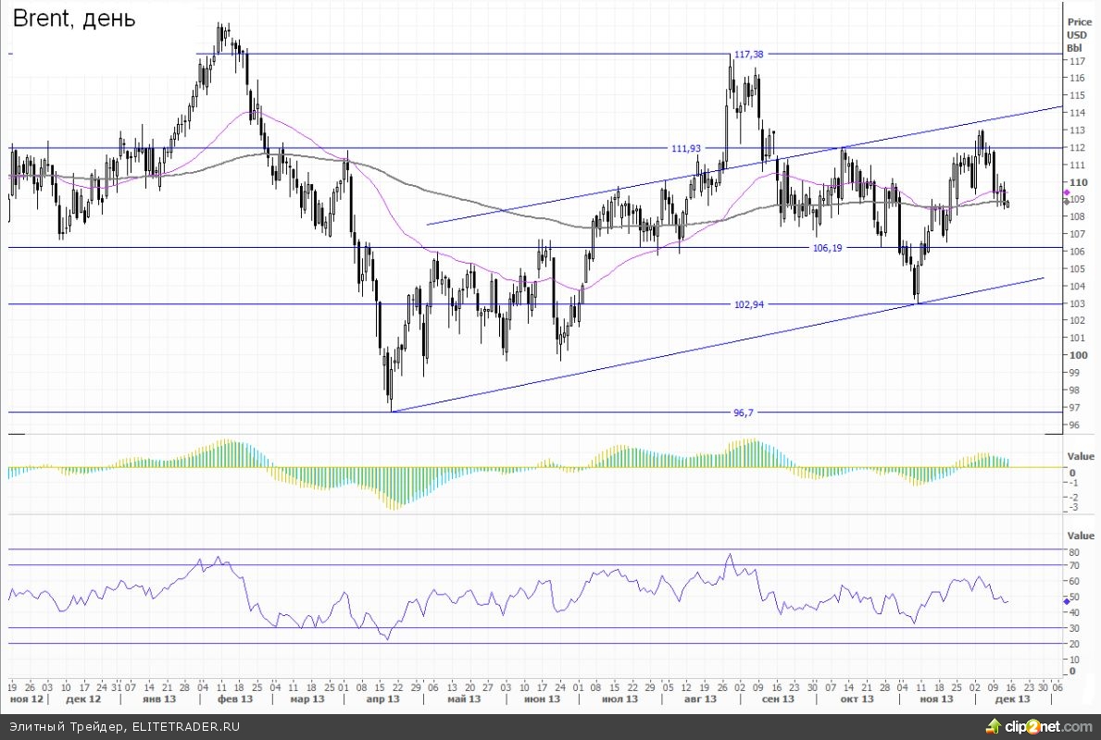This screenshot has height=740, width=1101.
Task: Click the Value label of the histogram panel
Action: point(1081,456)
